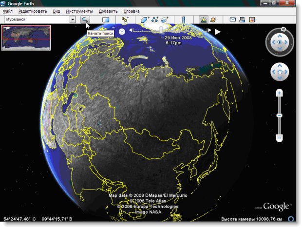Open the Файл menu

point(8,11)
